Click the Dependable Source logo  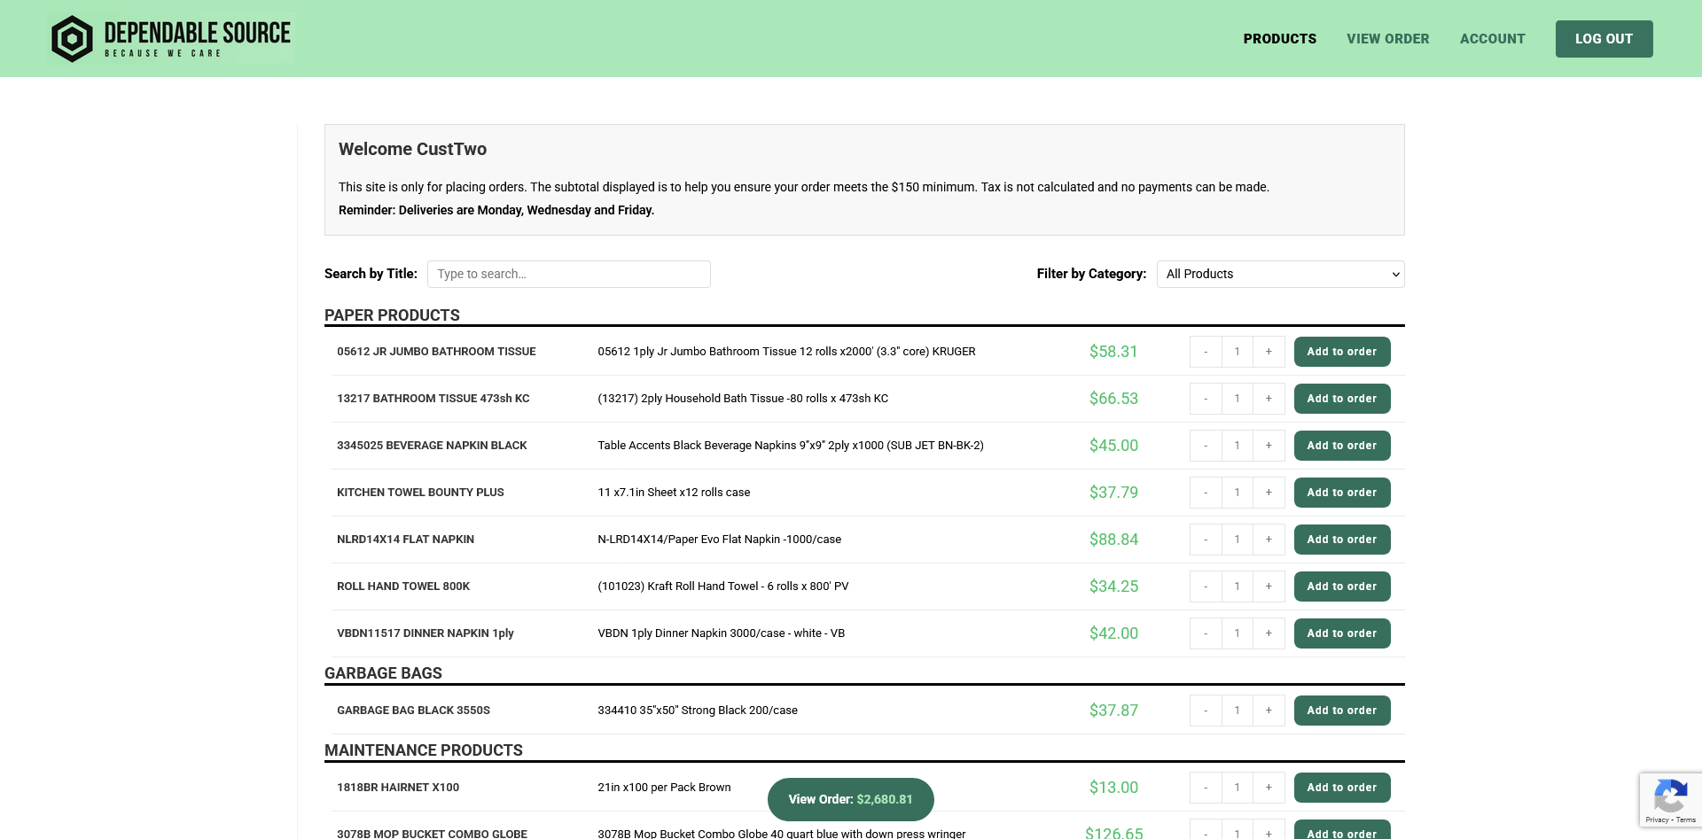coord(171,39)
